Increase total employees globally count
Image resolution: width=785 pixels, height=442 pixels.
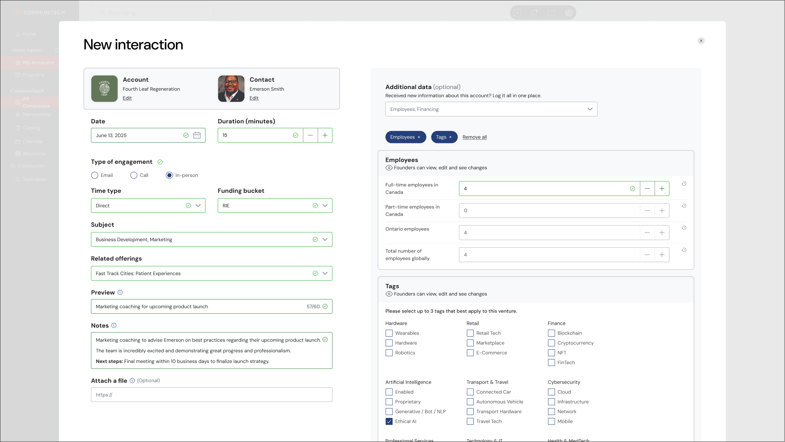662,254
